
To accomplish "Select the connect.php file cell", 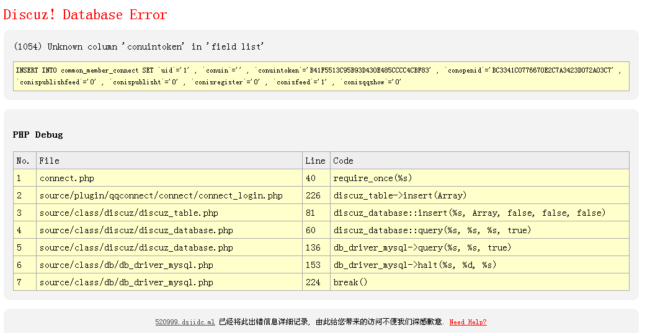I will tap(67, 178).
